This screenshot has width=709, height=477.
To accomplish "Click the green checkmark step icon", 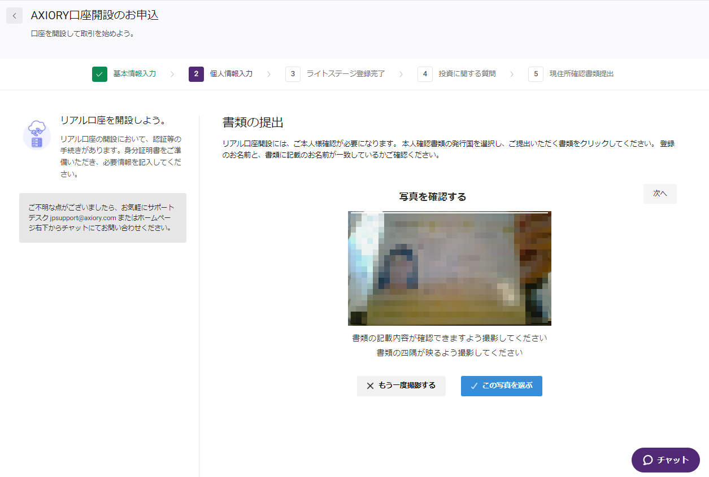I will pos(99,74).
